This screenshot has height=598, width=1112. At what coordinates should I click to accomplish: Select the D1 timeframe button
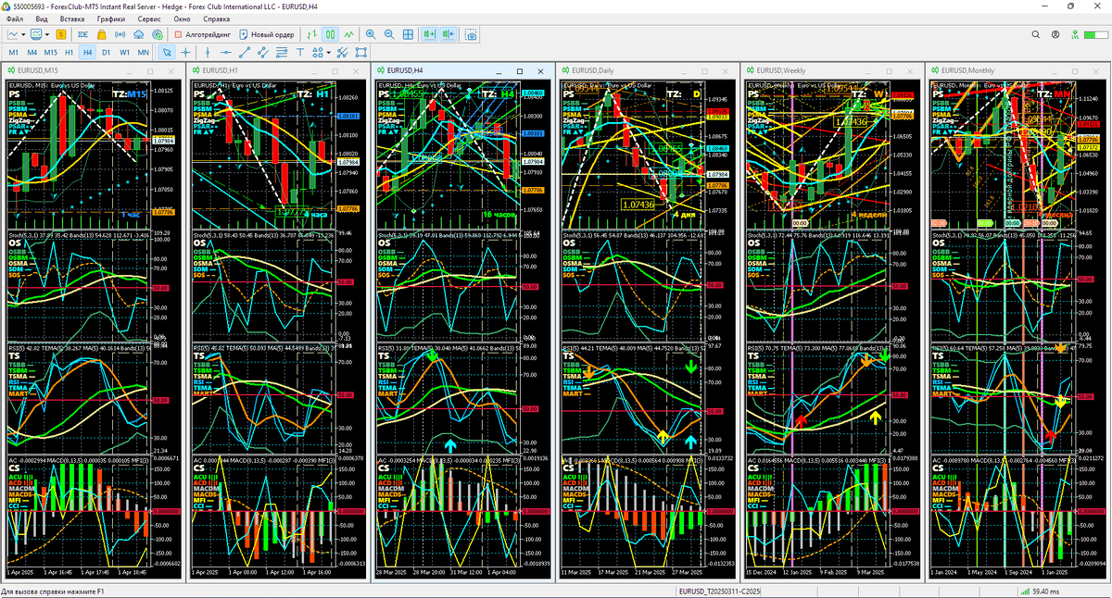107,53
